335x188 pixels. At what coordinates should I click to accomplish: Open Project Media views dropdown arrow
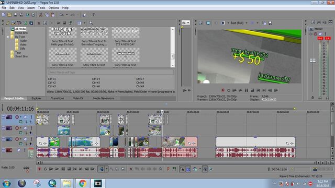(x=84, y=23)
